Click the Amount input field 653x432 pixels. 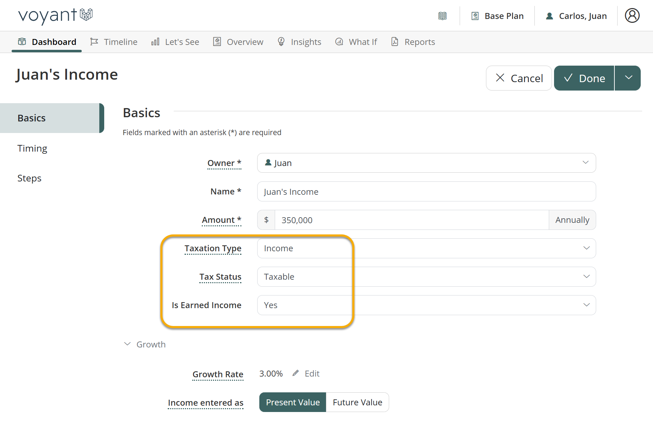point(411,220)
